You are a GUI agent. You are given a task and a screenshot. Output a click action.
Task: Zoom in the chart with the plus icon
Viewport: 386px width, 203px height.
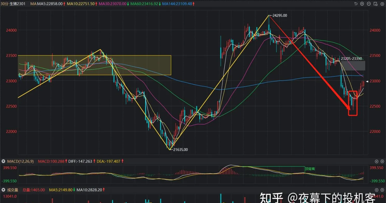pyautogui.click(x=362, y=4)
